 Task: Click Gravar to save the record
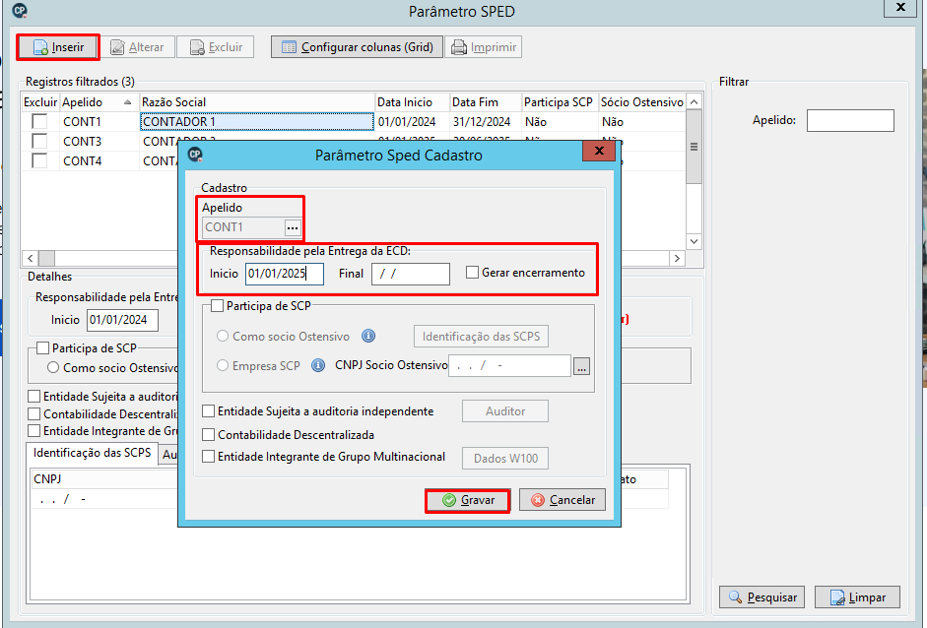pos(468,500)
